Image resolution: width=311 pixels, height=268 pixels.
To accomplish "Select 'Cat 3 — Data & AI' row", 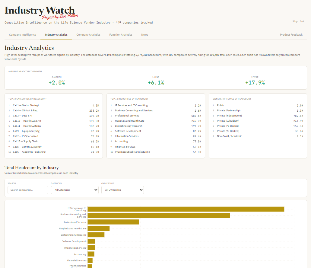I will coord(54,116).
